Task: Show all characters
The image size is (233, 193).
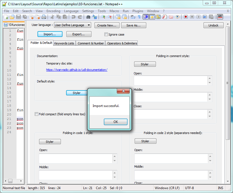Action: (x=139, y=17)
